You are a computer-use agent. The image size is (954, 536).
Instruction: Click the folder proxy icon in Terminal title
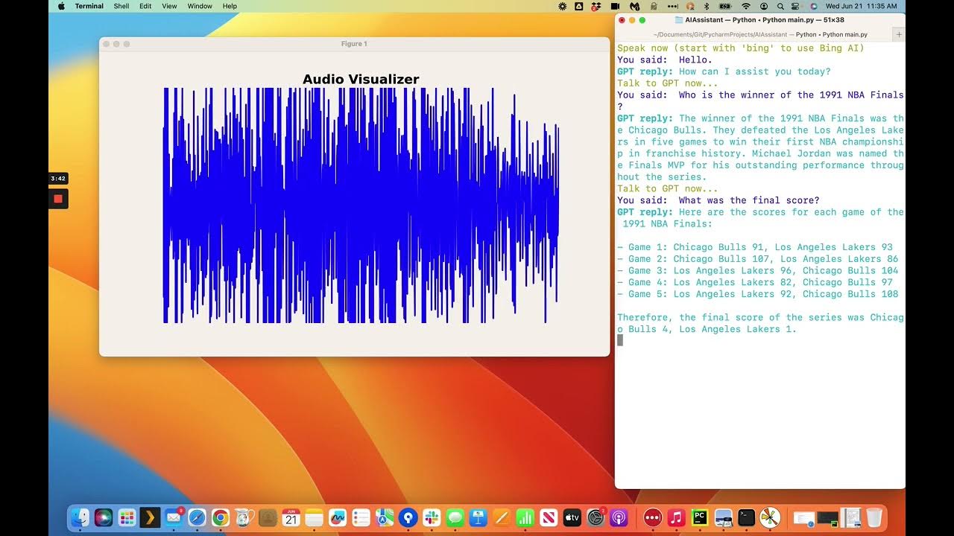tap(678, 20)
